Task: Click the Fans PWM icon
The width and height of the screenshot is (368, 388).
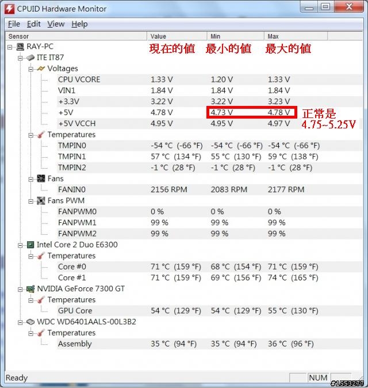Action: click(41, 201)
